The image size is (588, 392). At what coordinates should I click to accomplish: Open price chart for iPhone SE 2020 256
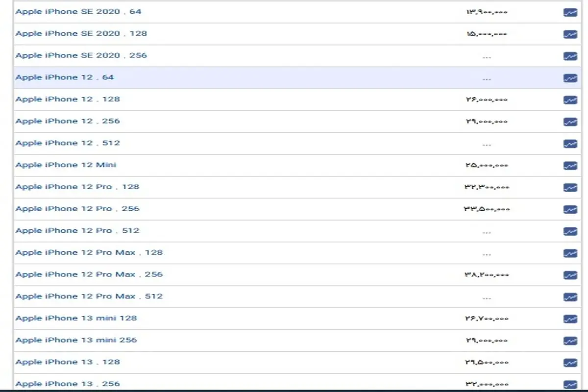tap(570, 56)
